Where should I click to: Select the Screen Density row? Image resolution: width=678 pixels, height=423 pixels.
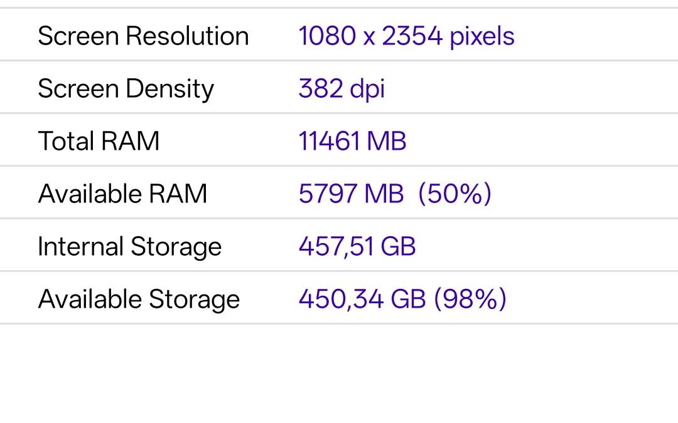point(339,88)
